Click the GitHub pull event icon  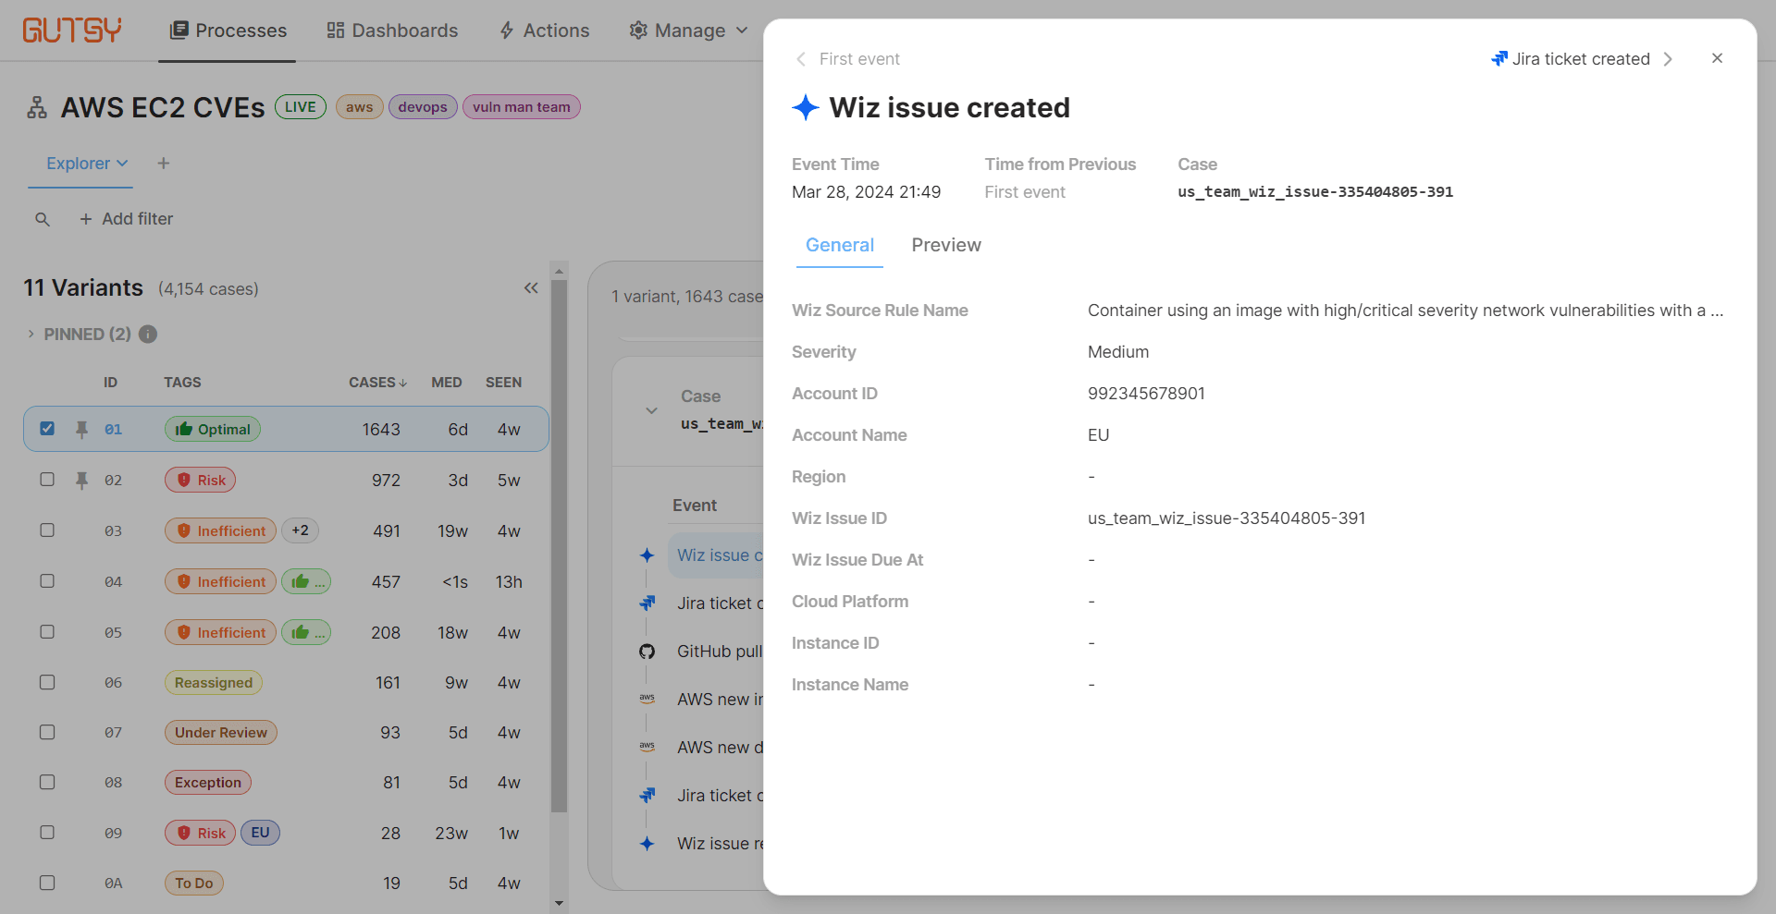click(647, 652)
